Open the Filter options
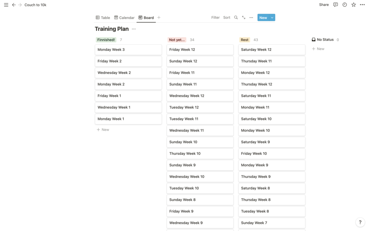Image resolution: width=369 pixels, height=231 pixels. coord(216,18)
